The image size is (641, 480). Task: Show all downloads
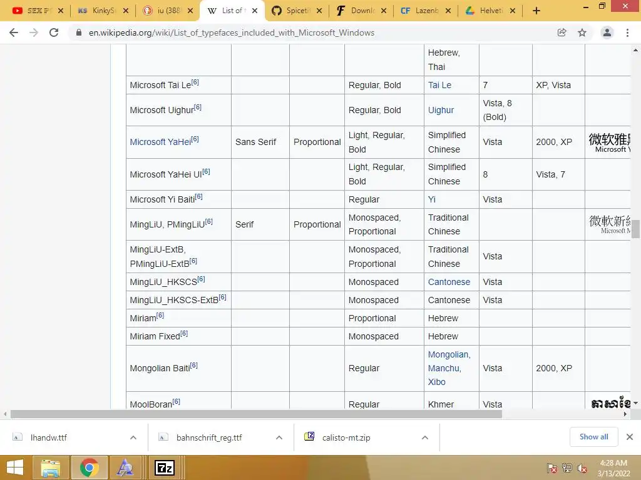click(593, 437)
